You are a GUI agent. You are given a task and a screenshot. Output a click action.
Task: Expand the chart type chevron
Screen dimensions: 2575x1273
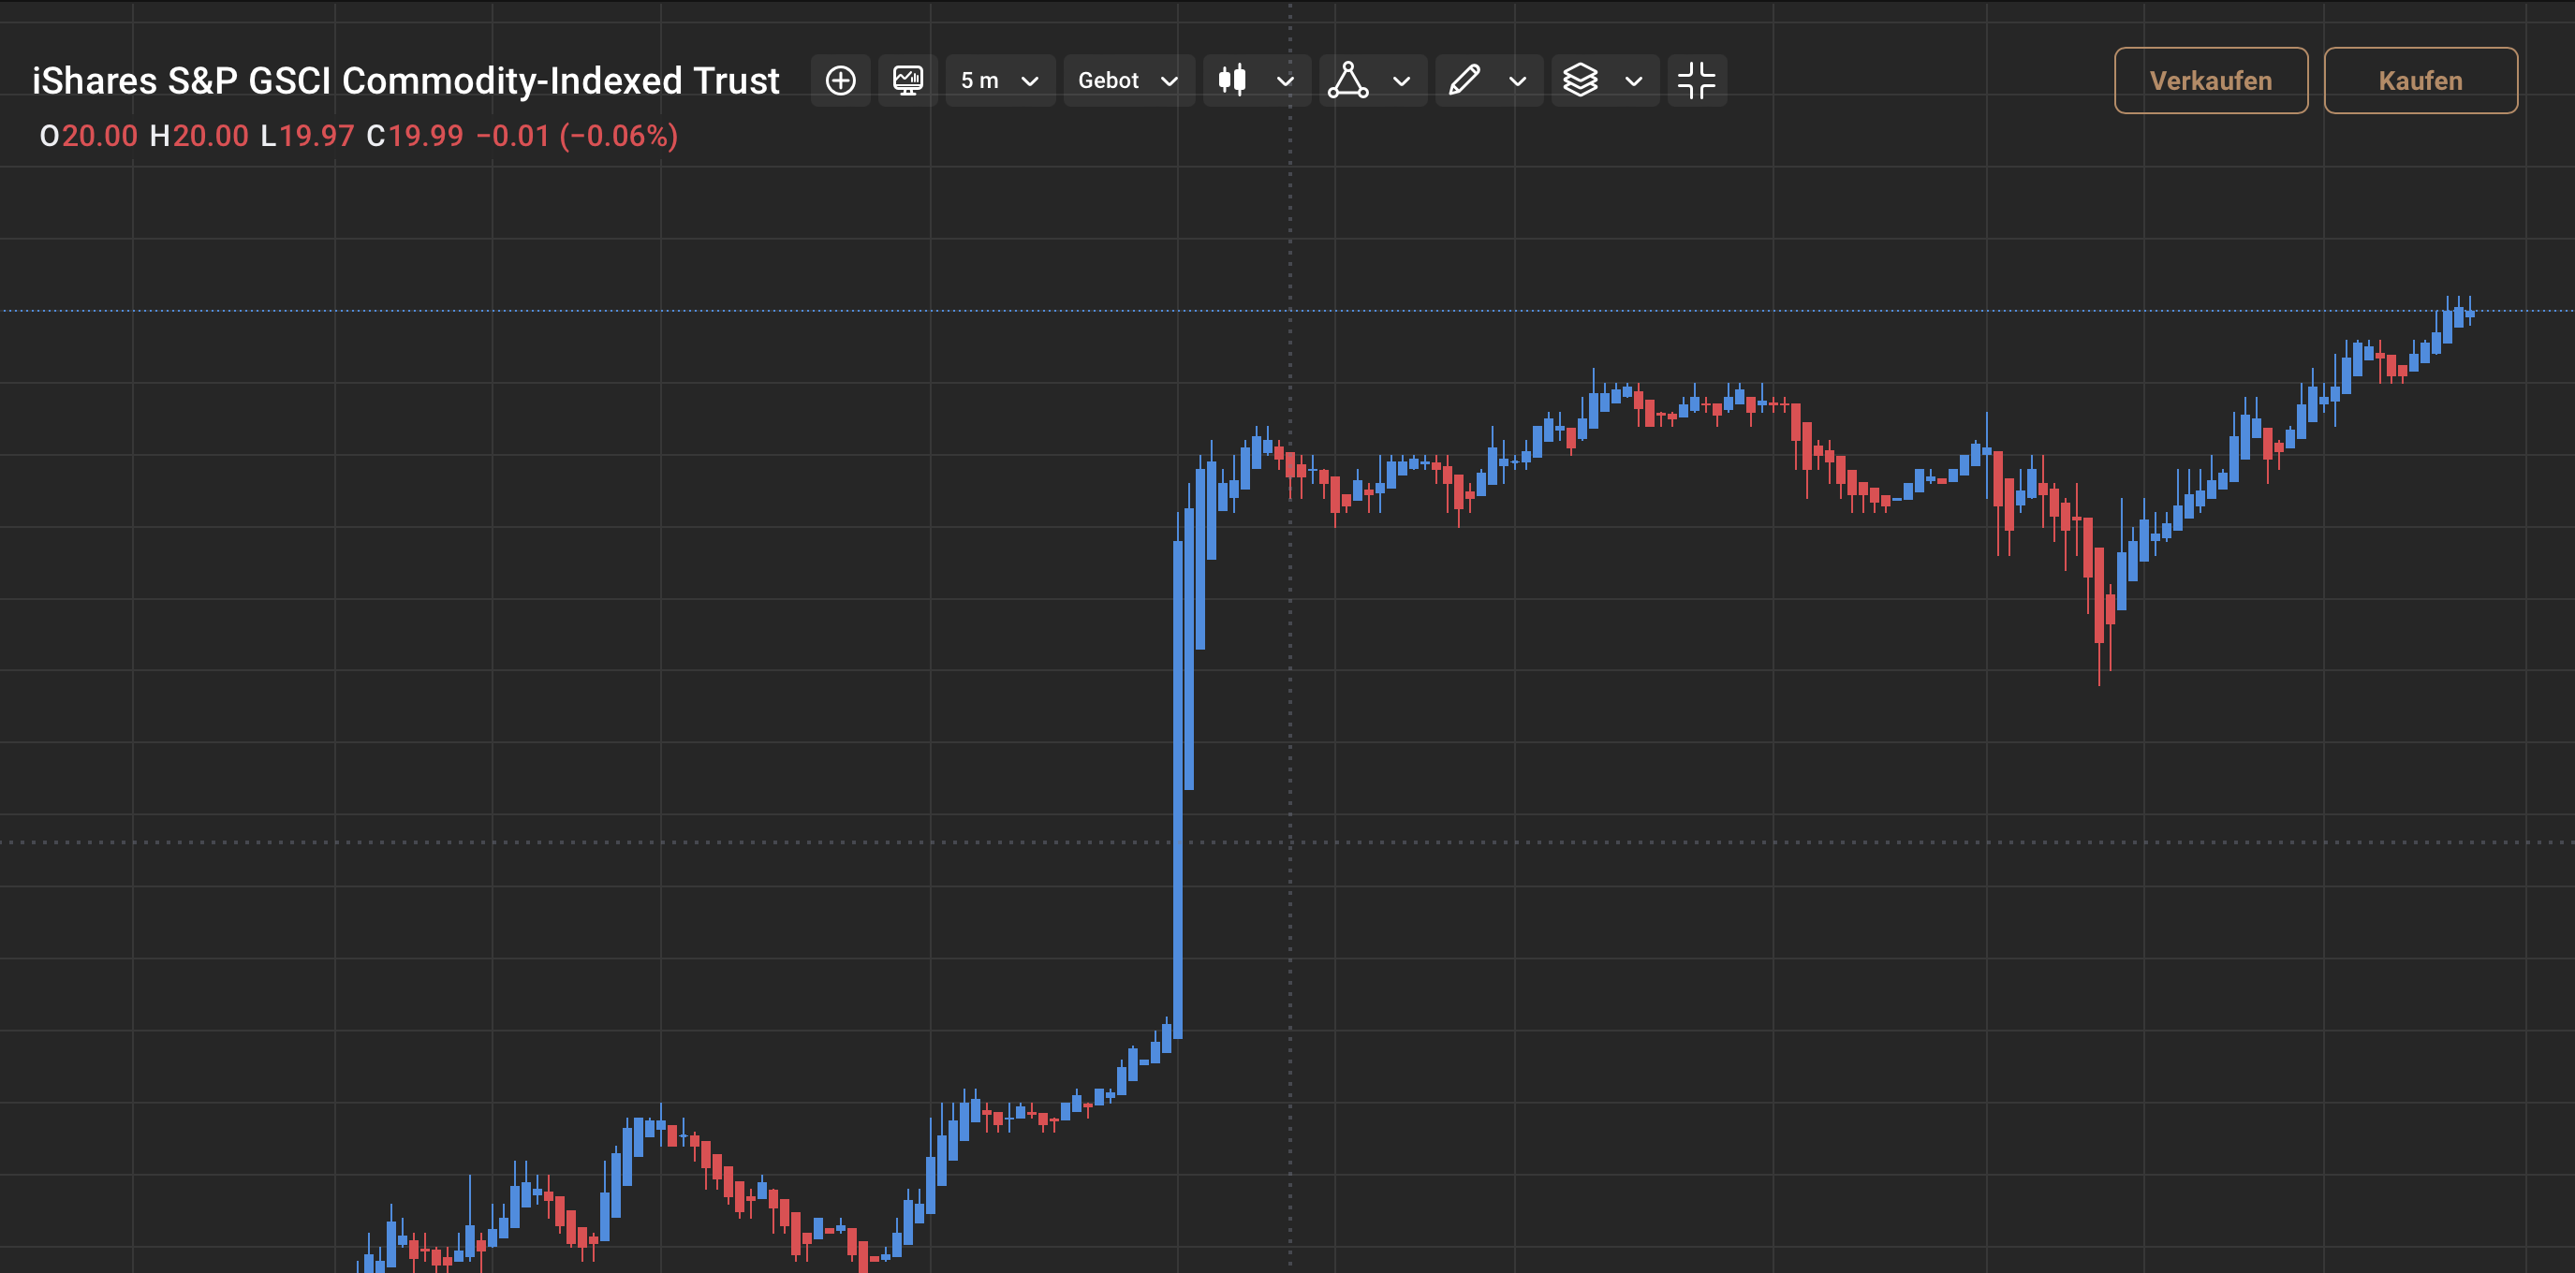point(1286,80)
